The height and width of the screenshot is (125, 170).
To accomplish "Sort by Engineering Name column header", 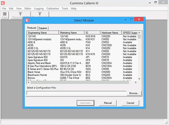I will pyautogui.click(x=43, y=33).
